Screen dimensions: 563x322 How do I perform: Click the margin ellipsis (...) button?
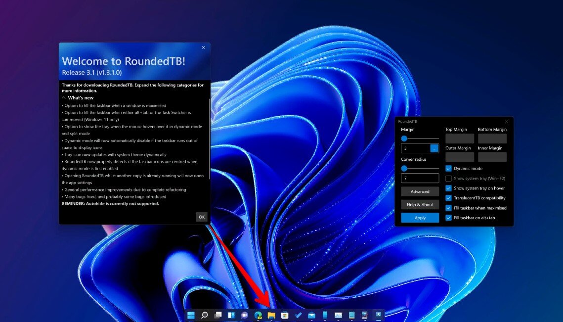[x=434, y=148]
